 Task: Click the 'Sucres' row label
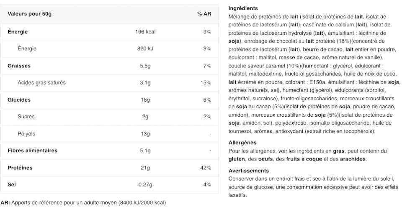click(x=26, y=117)
